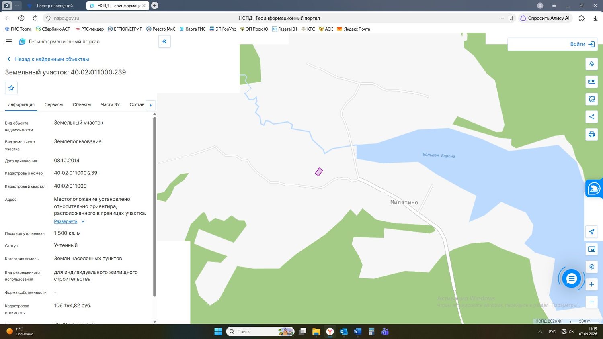Open the Объекты tab
Image resolution: width=603 pixels, height=339 pixels.
tap(82, 104)
